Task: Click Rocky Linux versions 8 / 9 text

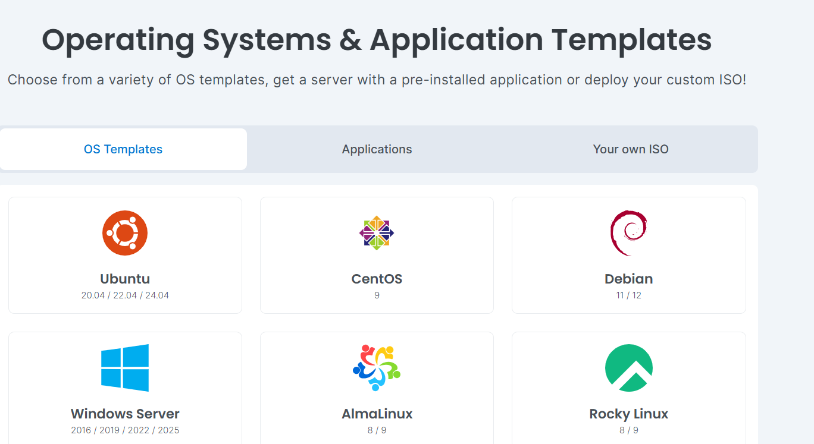Action: click(629, 430)
